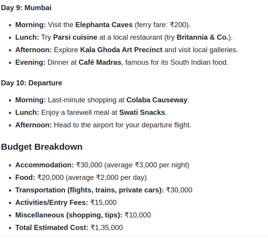268x244 pixels.
Task: Click the Activities/Entry Fees ₹15,000 line
Action: [66, 203]
